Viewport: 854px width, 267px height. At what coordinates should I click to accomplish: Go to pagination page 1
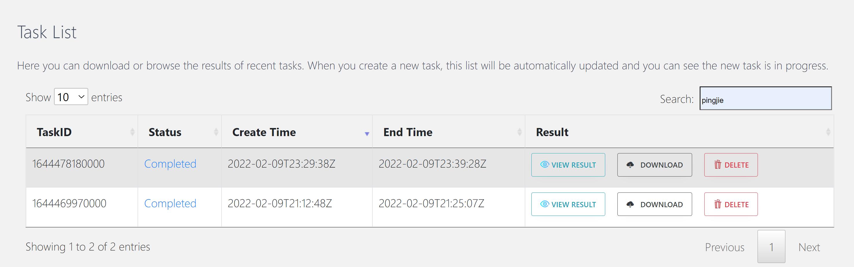[771, 247]
